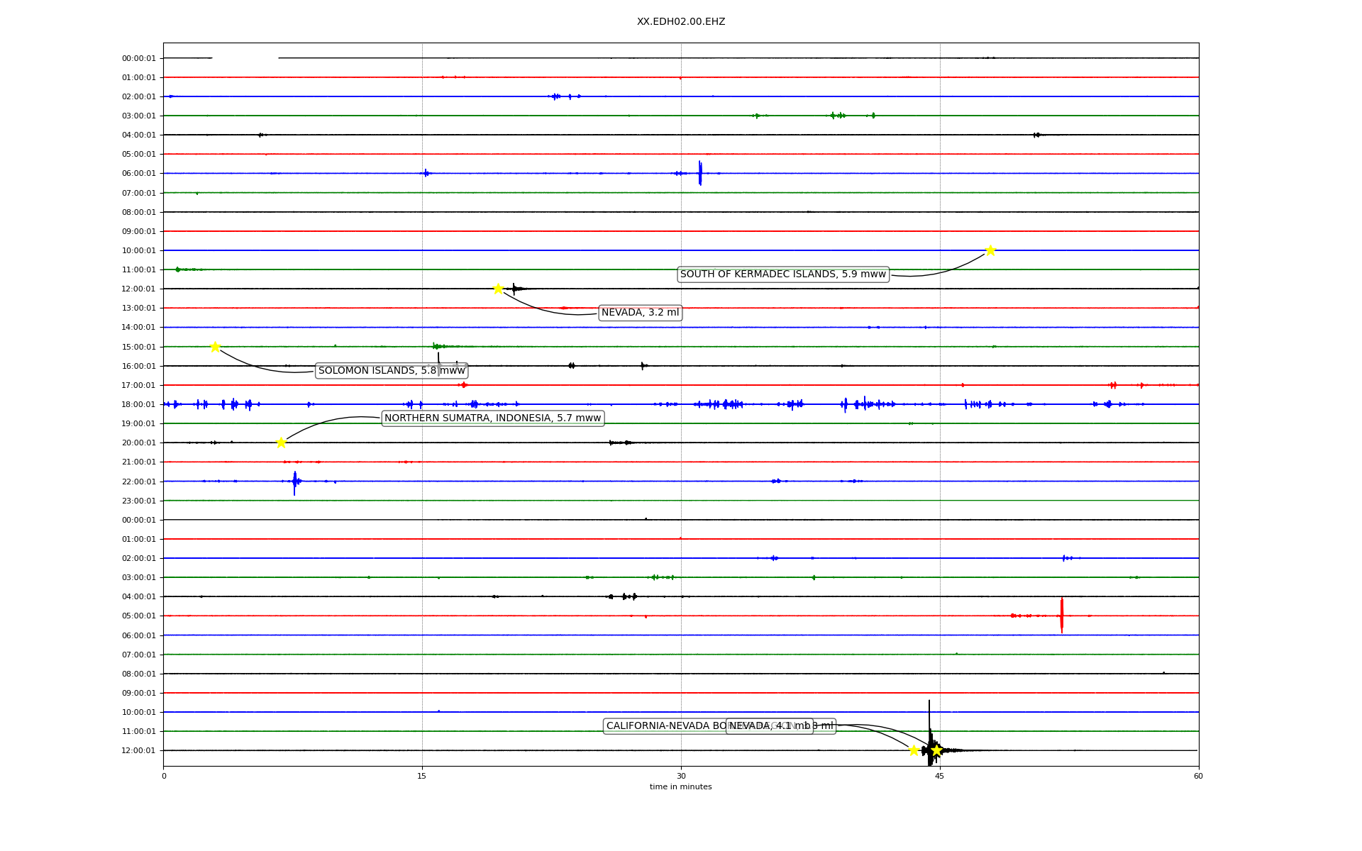Click the XX.EDH02.00.EHZ plot title
This screenshot has width=1362, height=851.
tap(680, 22)
